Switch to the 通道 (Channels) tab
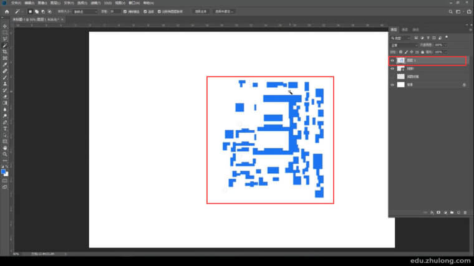 point(405,29)
